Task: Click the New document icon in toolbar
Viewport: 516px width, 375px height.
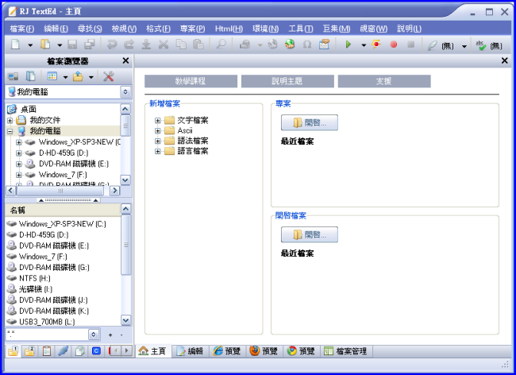Action: click(x=16, y=45)
